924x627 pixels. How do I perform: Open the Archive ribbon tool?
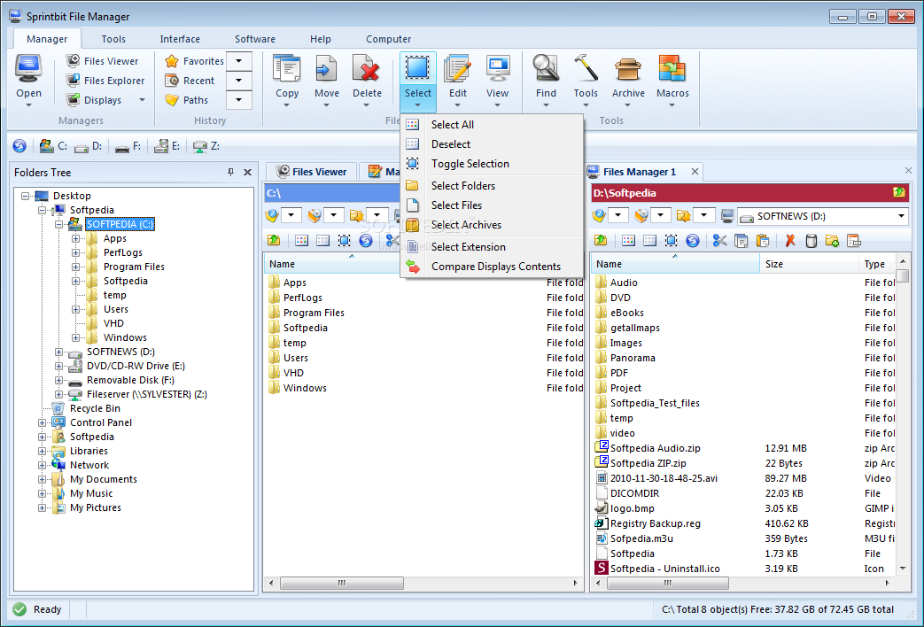[x=628, y=81]
